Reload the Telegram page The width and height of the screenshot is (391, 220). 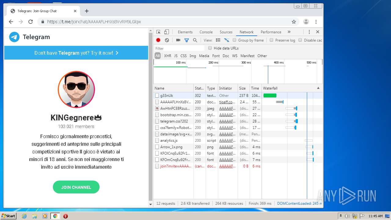[x=31, y=22]
